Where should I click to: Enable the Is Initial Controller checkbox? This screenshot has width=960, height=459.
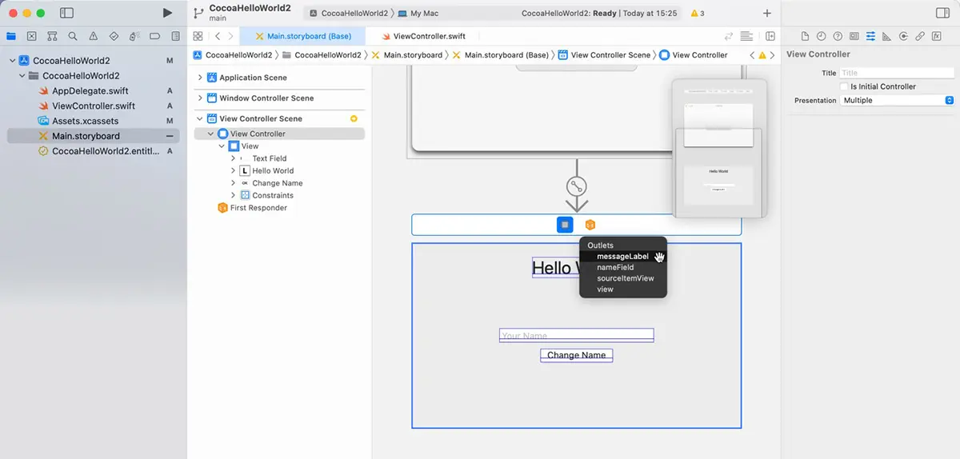[x=843, y=86]
